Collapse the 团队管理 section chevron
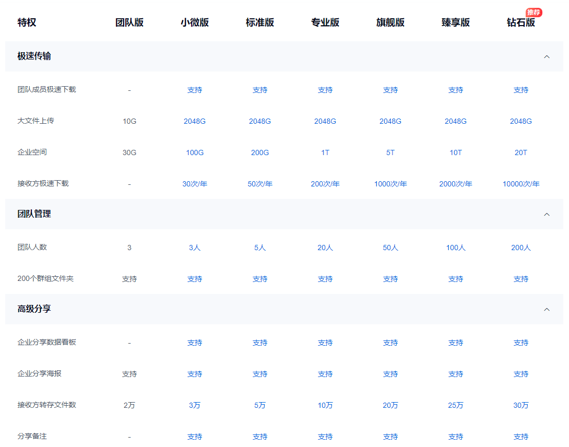The width and height of the screenshot is (569, 447). click(547, 214)
